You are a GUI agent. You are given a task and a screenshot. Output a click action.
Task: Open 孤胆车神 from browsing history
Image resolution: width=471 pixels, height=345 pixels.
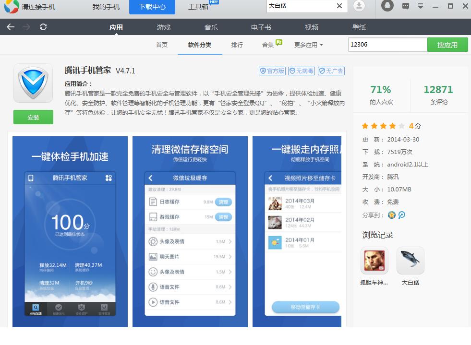[374, 261]
